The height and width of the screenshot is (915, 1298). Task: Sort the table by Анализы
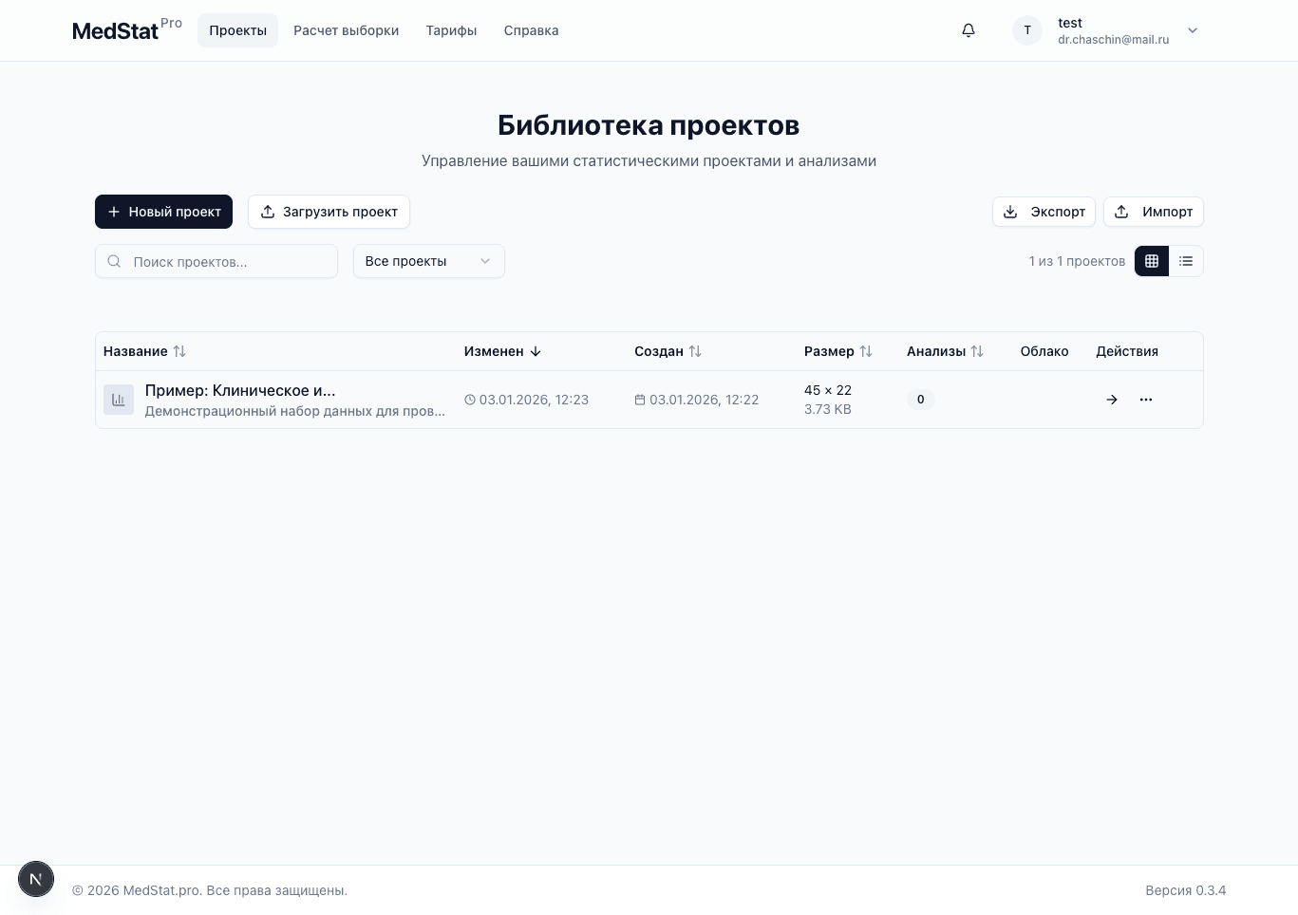pos(945,351)
